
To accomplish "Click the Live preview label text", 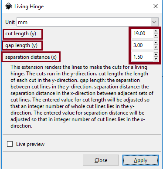I will point(30,144).
